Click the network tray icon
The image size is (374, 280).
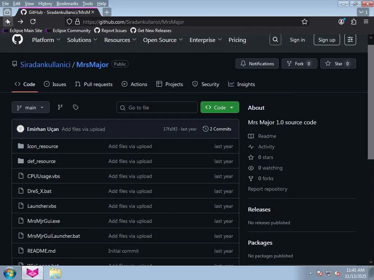point(328,273)
